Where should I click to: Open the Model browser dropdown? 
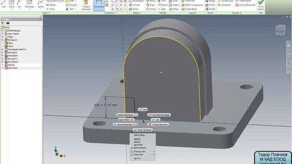[x=6, y=19]
